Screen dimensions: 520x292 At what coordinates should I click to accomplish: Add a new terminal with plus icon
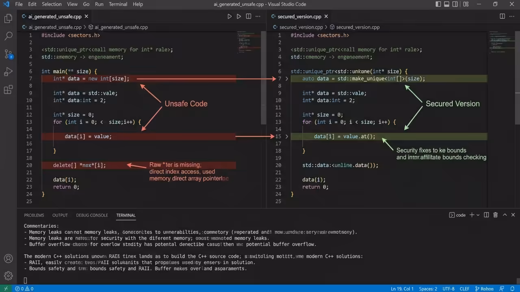tap(472, 215)
